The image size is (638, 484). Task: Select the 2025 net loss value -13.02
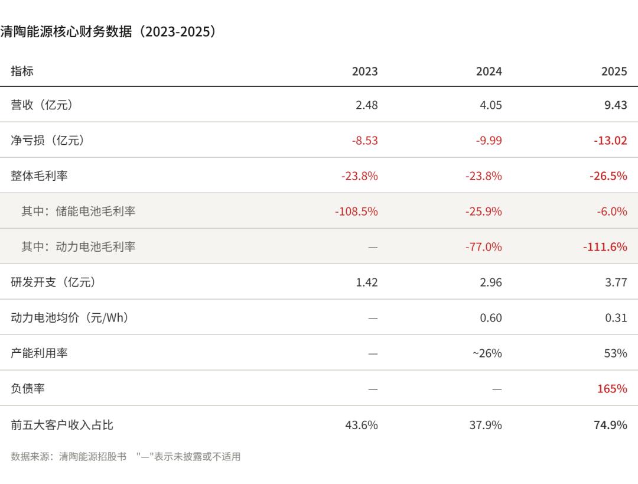(610, 141)
